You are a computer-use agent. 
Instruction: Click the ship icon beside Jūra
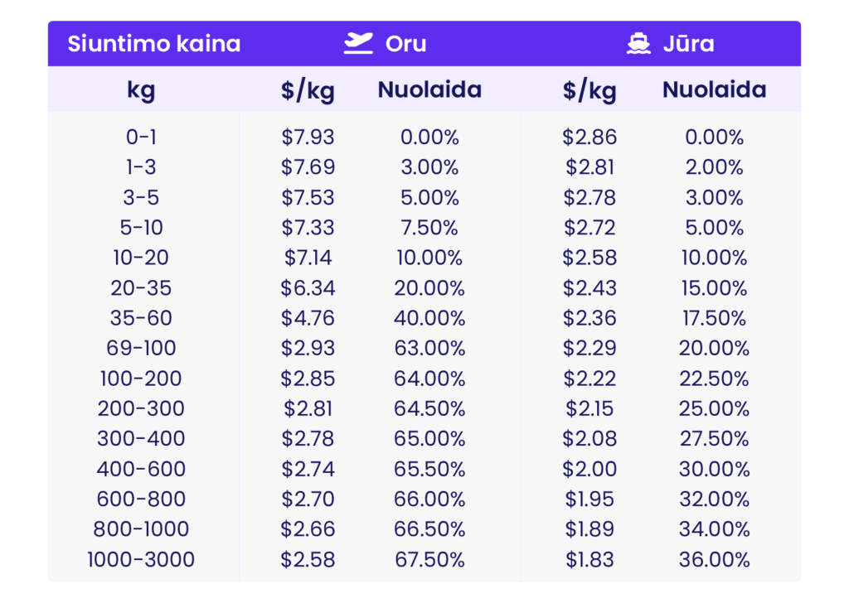638,43
